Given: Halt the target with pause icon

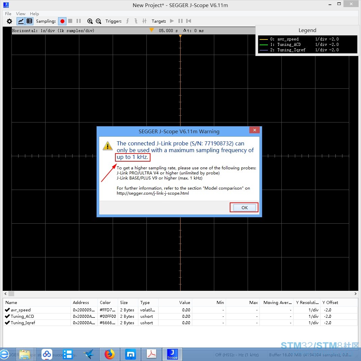Looking at the screenshot, I should tap(180, 21).
